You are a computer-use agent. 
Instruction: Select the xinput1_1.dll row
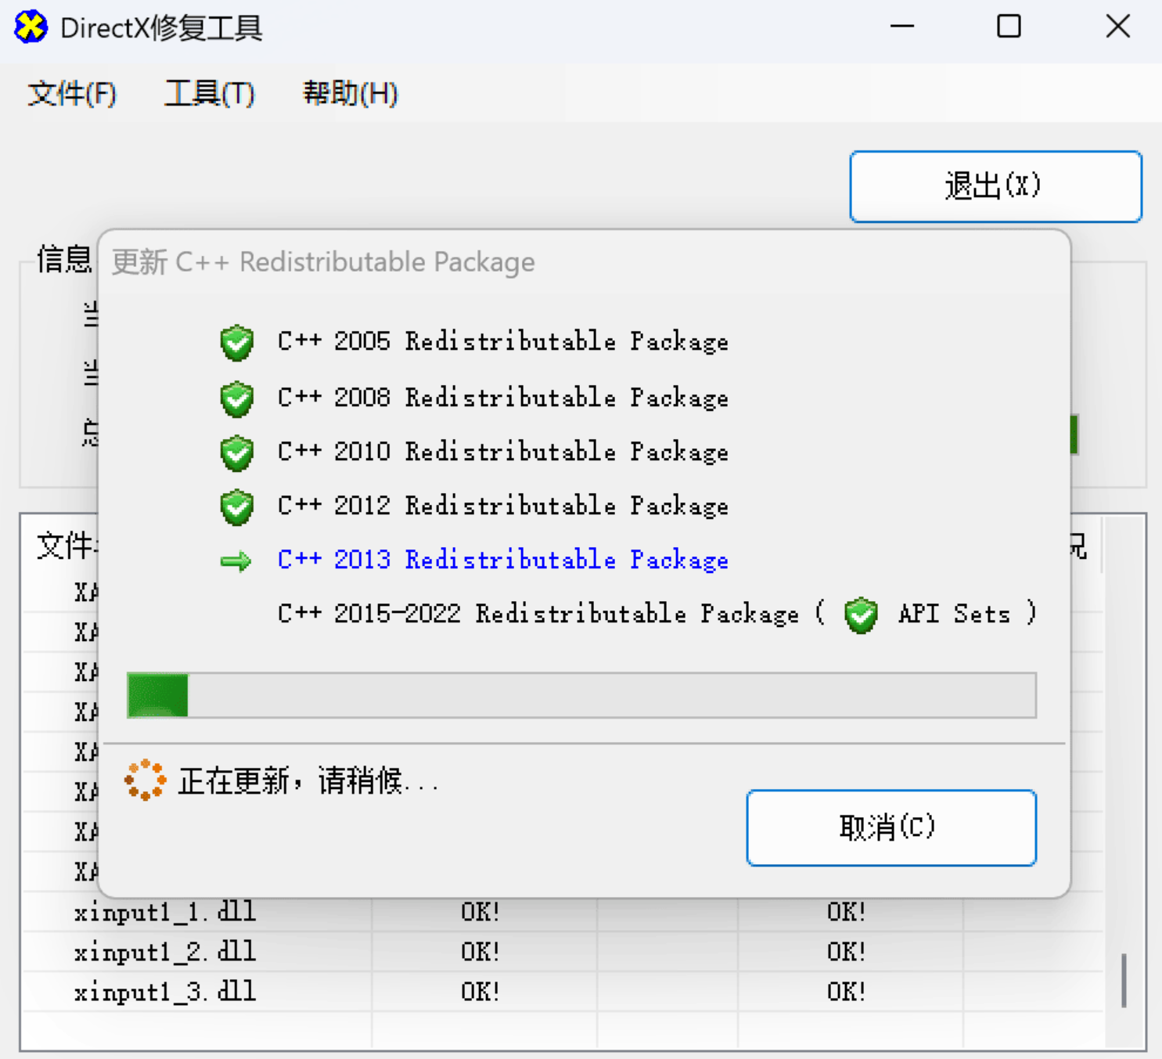(x=164, y=911)
